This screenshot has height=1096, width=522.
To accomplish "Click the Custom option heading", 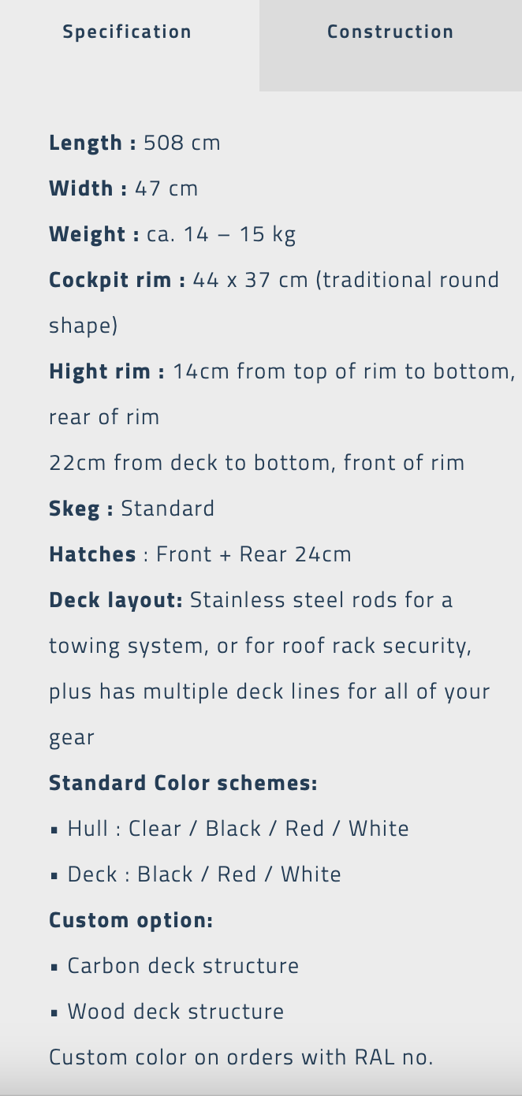I will coord(131,920).
